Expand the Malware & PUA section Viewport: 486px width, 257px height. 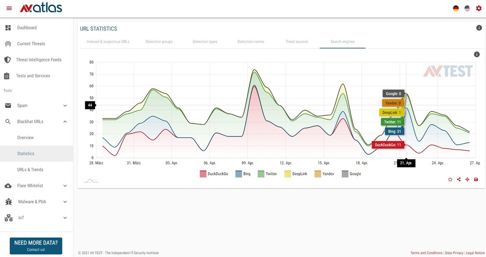point(65,202)
